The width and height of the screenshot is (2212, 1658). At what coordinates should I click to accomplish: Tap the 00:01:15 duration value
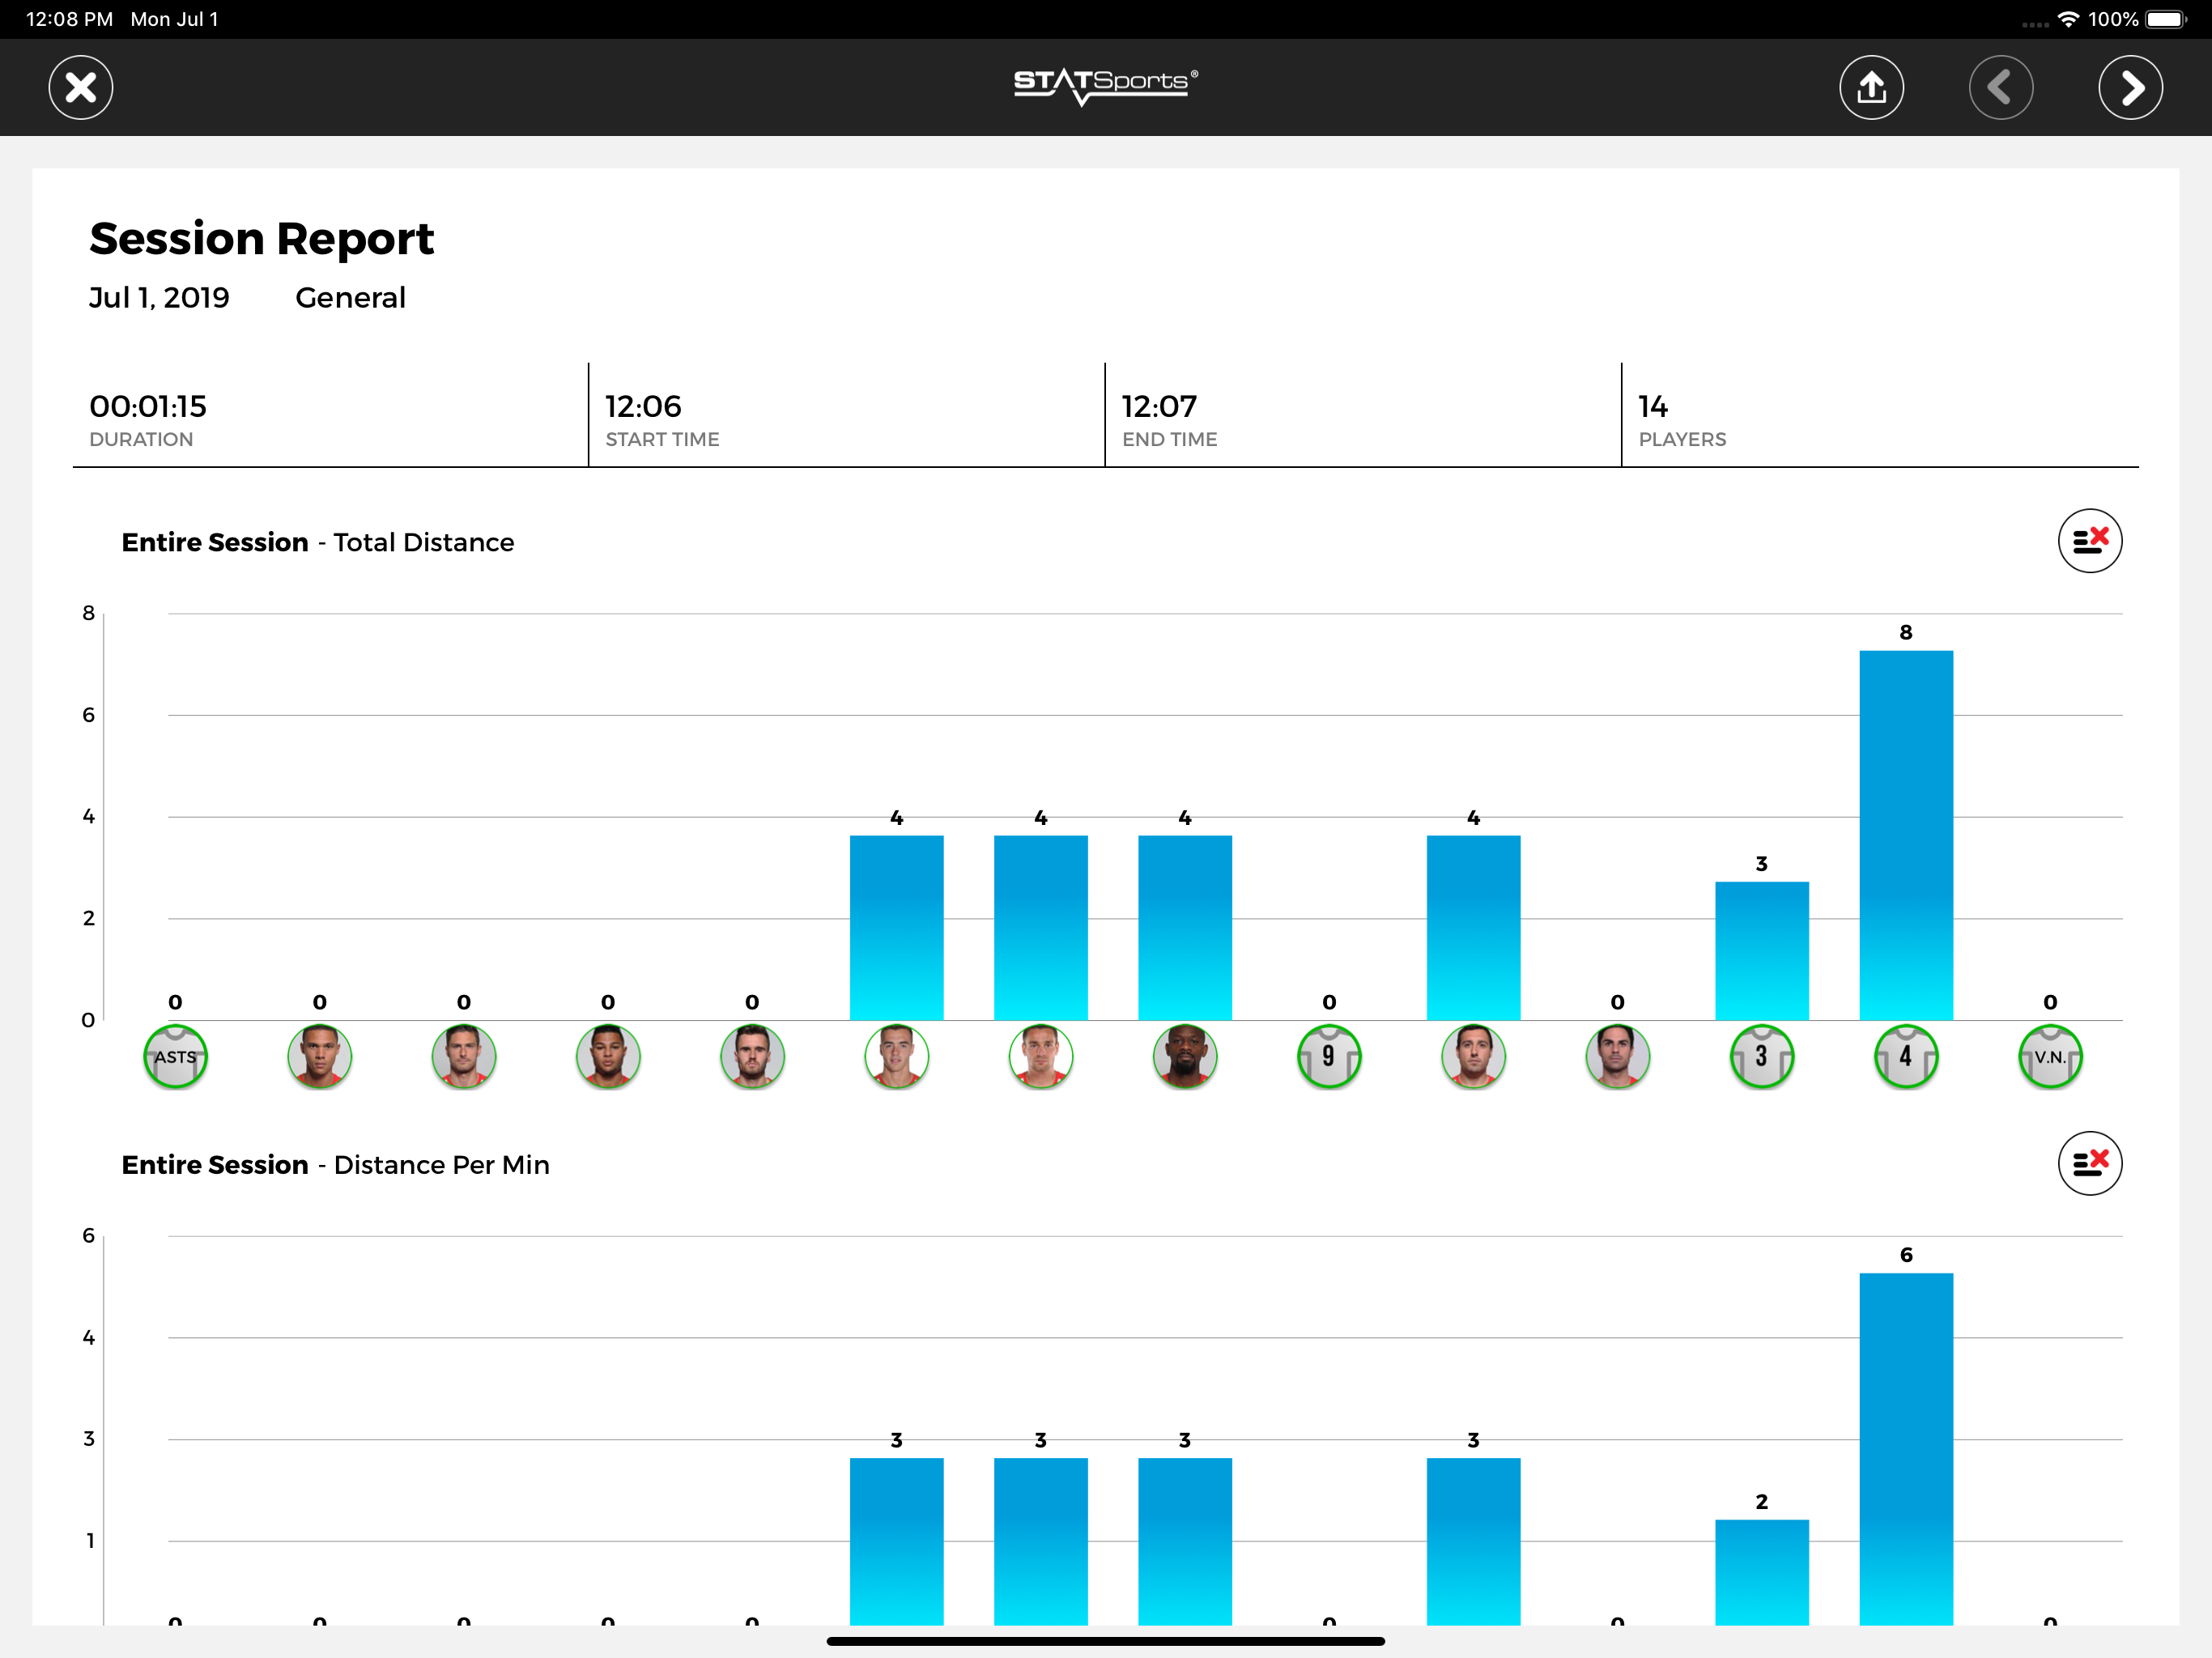(x=148, y=407)
